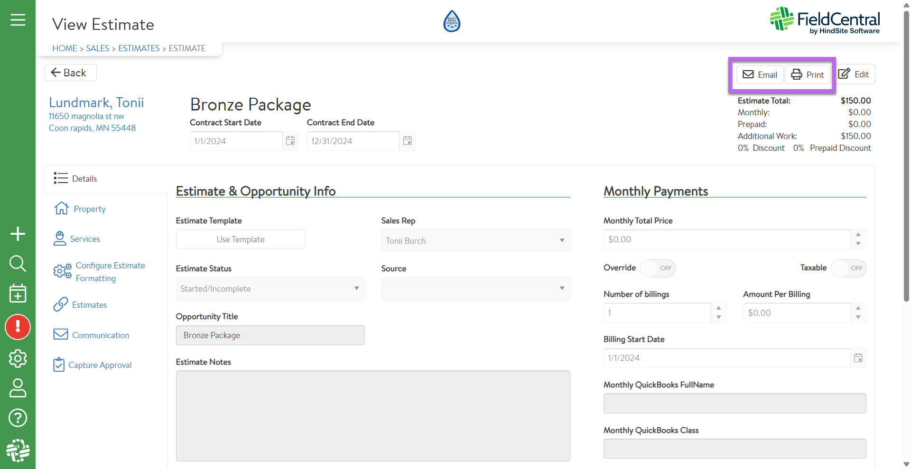Viewport: 911px width, 469px height.
Task: Open Contract Start Date calendar picker
Action: pos(290,141)
